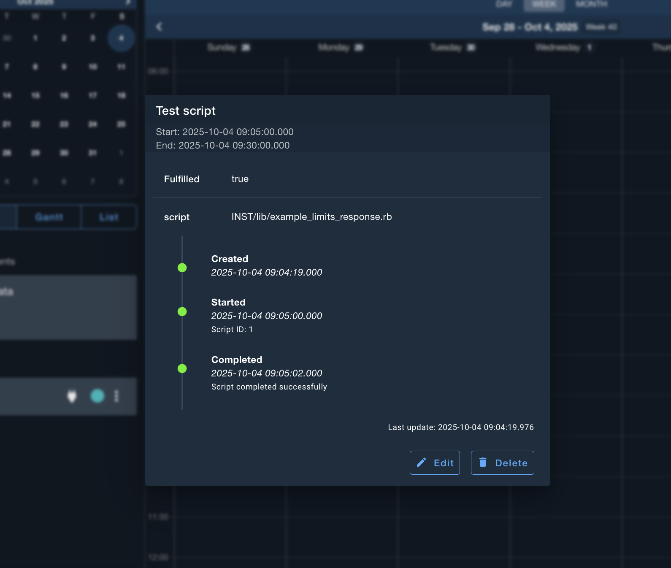The image size is (671, 568).
Task: Click the green dot beside Created event
Action: click(182, 268)
